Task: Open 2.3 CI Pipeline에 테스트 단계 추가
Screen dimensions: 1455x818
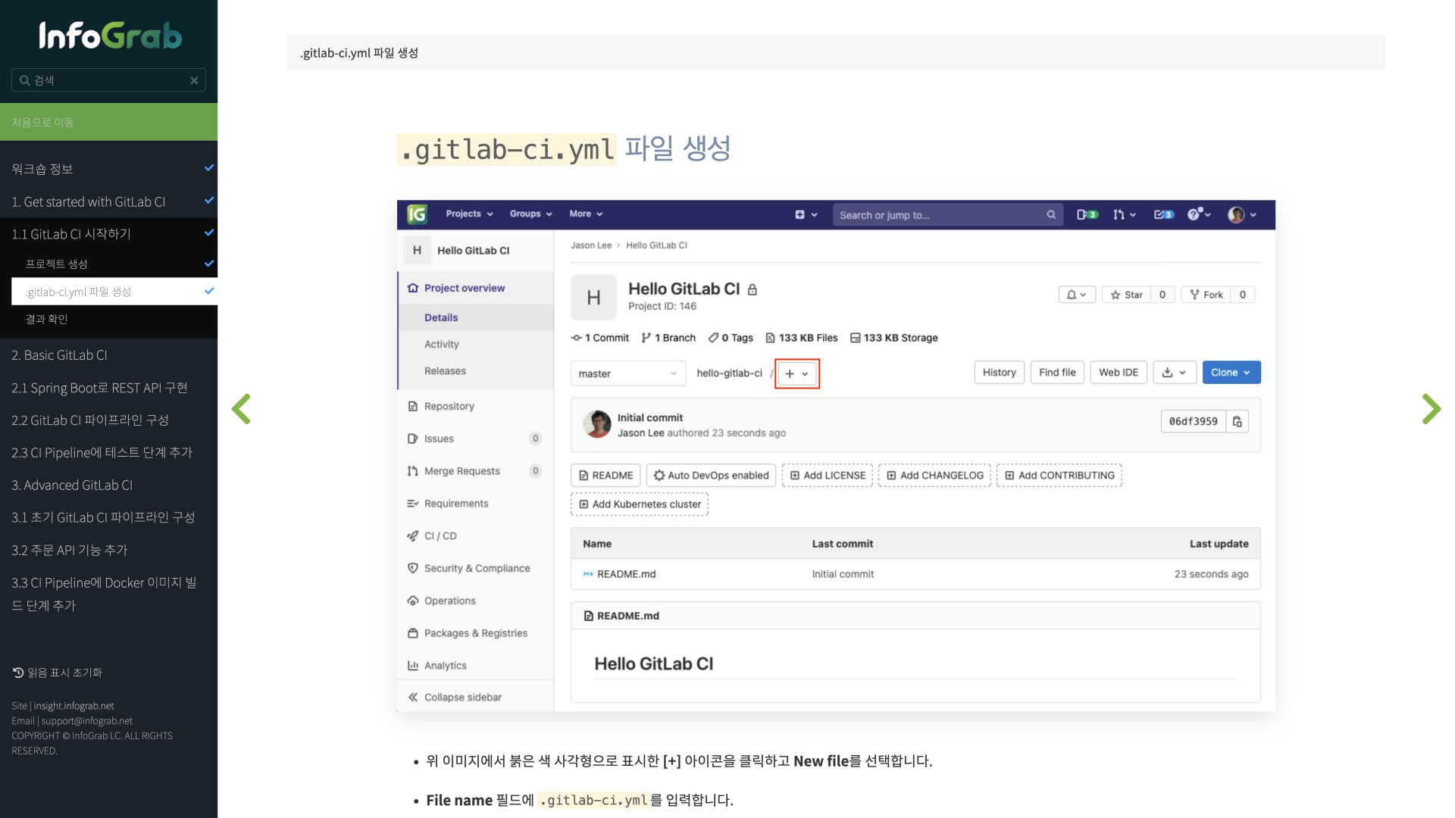Action: pyautogui.click(x=108, y=453)
